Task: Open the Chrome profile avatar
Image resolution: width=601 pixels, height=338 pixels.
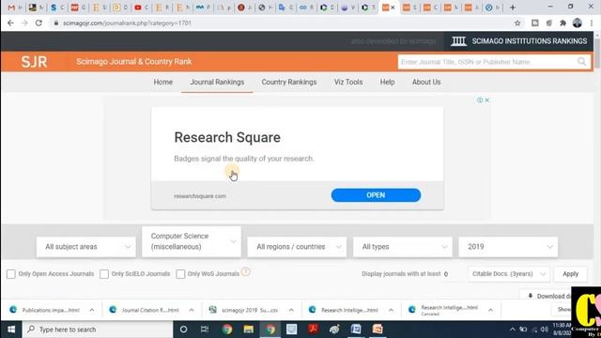Action: click(x=578, y=23)
